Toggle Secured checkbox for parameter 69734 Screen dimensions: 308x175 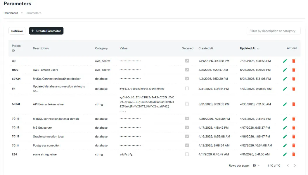pyautogui.click(x=187, y=79)
